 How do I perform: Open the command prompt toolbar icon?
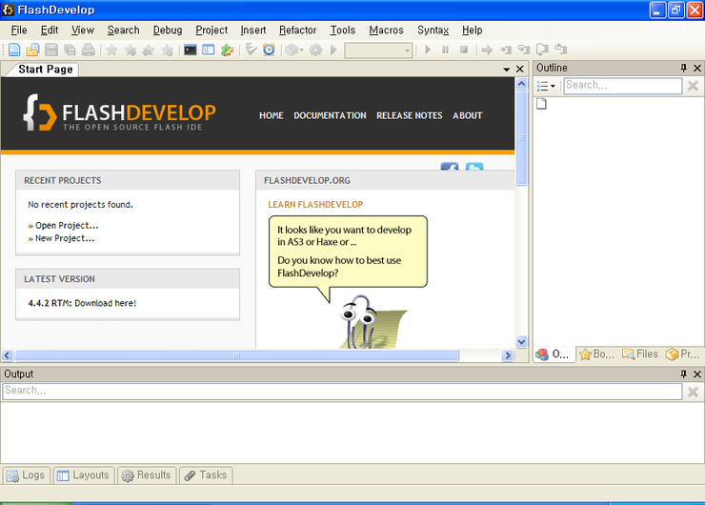pos(191,50)
